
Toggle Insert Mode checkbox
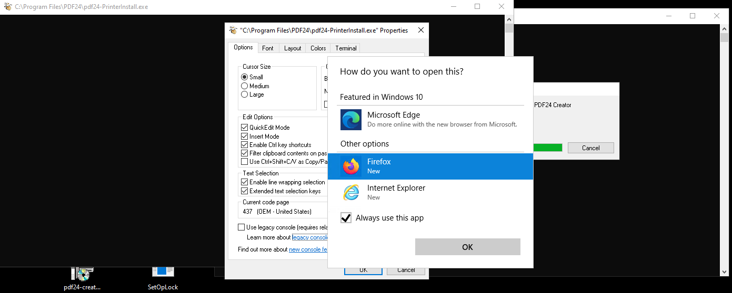(244, 137)
